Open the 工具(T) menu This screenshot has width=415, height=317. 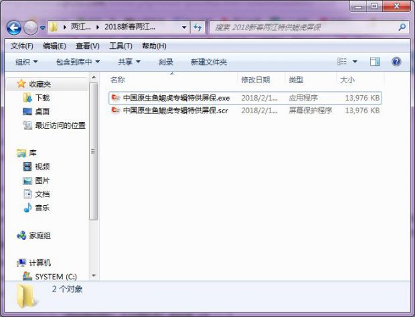tap(120, 46)
